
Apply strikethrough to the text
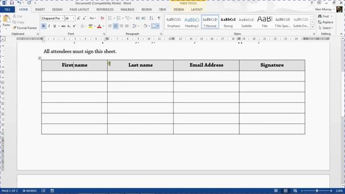tap(64, 26)
